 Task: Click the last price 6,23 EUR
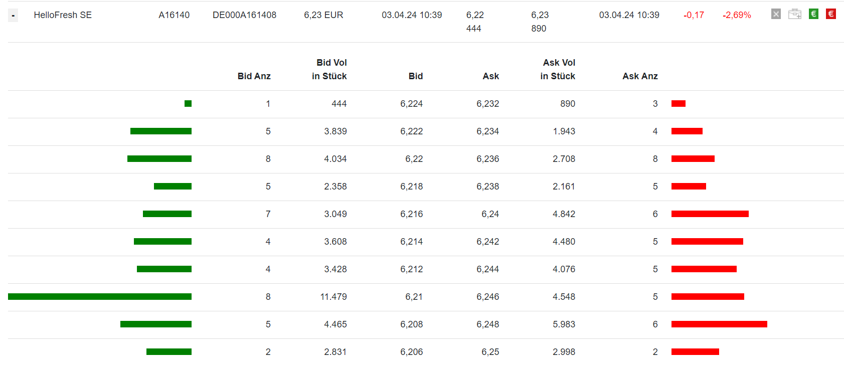point(323,15)
